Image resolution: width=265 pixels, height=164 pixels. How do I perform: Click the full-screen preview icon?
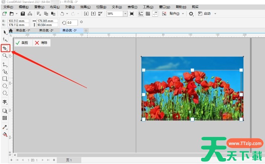tap(132, 14)
